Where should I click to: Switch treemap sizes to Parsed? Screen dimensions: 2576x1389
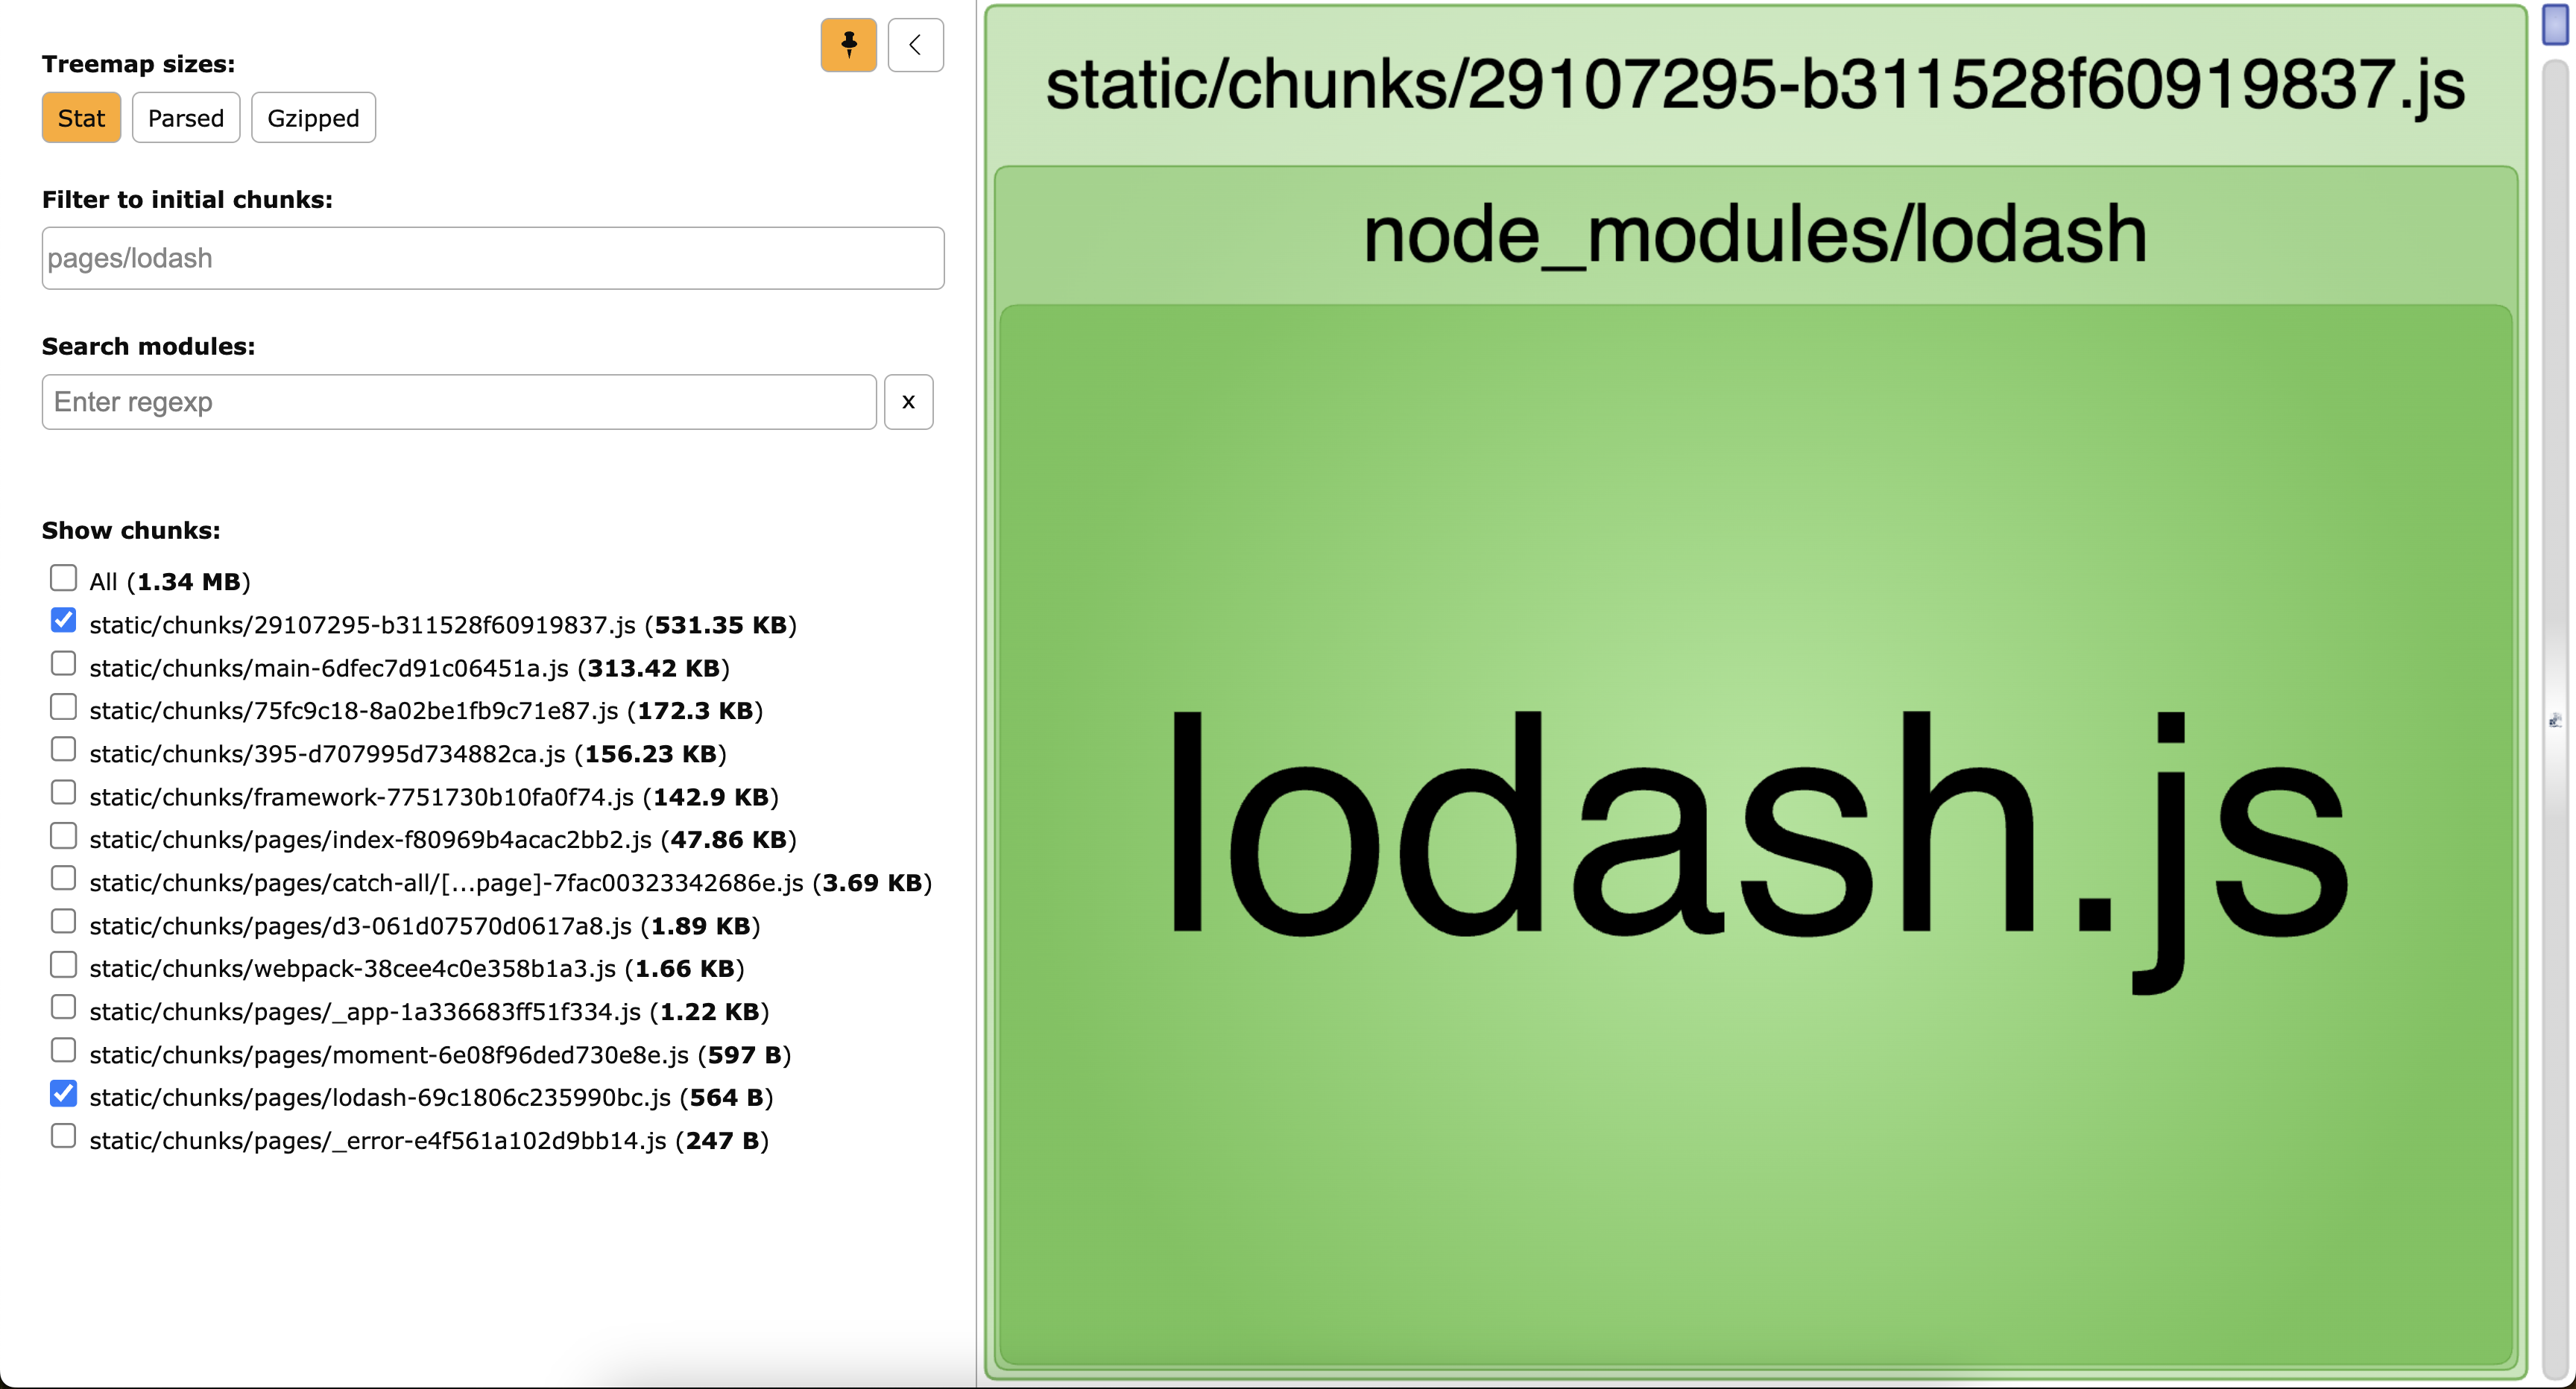tap(186, 118)
